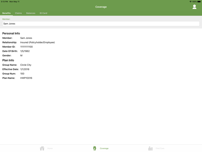Check the Wi-Fi status icon
The image size is (202, 152).
(190, 1)
